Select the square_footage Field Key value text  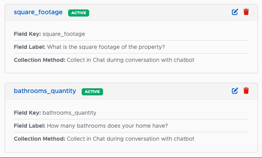pos(64,34)
